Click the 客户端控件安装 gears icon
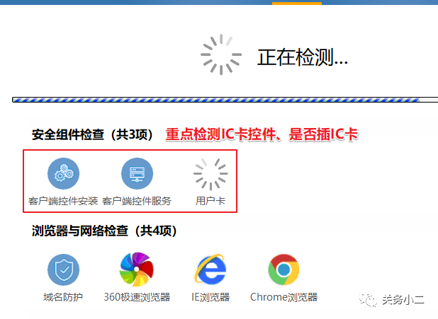This screenshot has height=319, width=438. coord(63,173)
